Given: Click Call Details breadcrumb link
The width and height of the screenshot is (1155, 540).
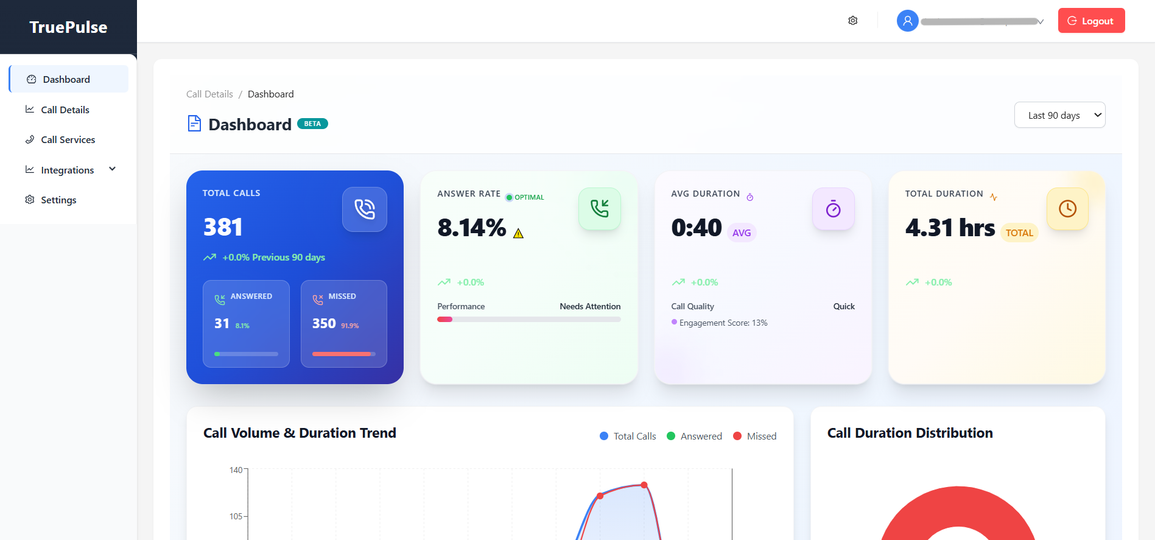Looking at the screenshot, I should tap(209, 94).
